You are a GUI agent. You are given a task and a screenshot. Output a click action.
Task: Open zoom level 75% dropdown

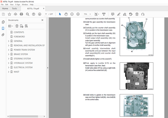click(x=90, y=14)
